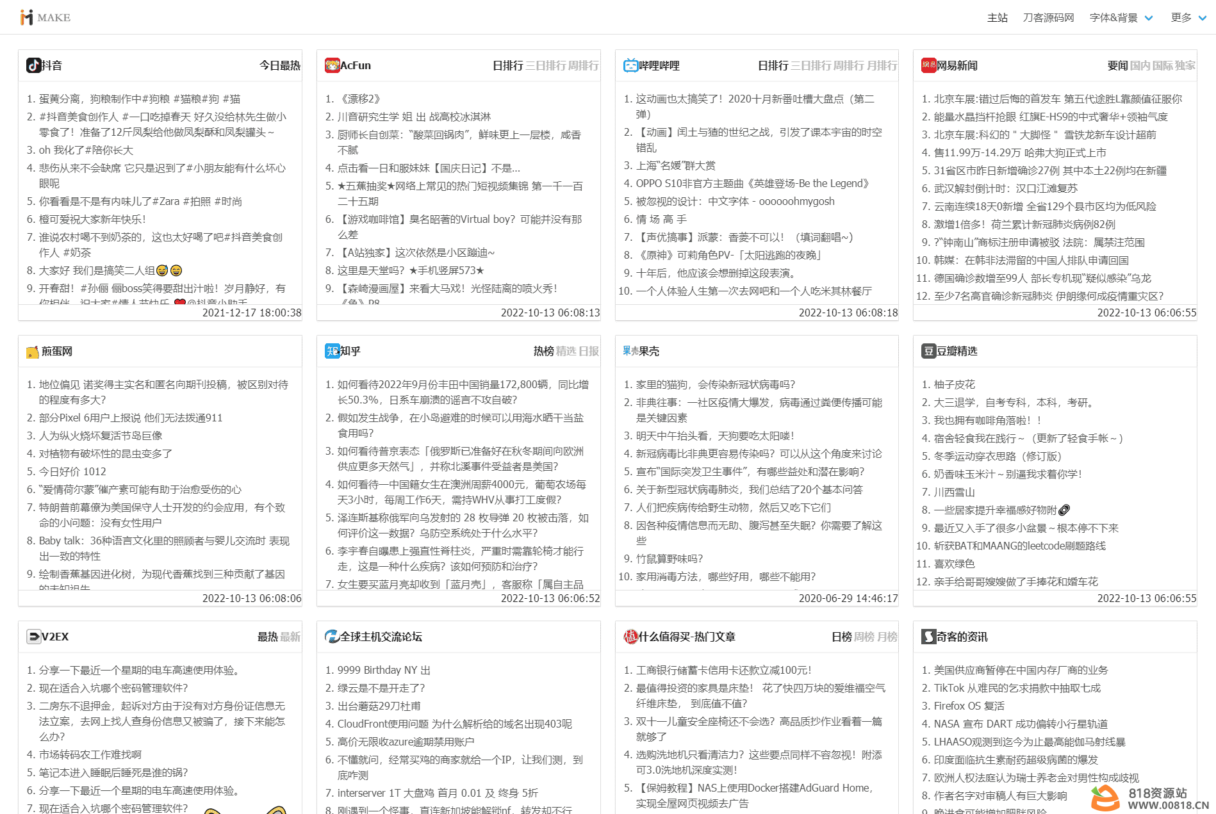Open 武汉解封倒计时 news headline

click(1006, 188)
